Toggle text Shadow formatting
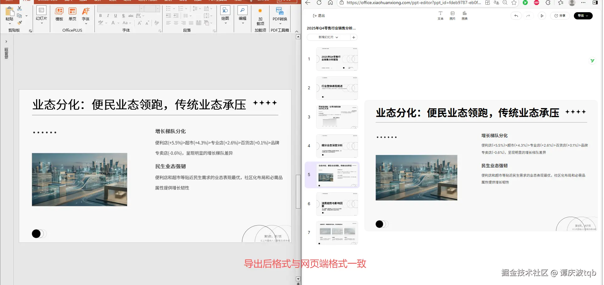The image size is (604, 285). (x=123, y=16)
